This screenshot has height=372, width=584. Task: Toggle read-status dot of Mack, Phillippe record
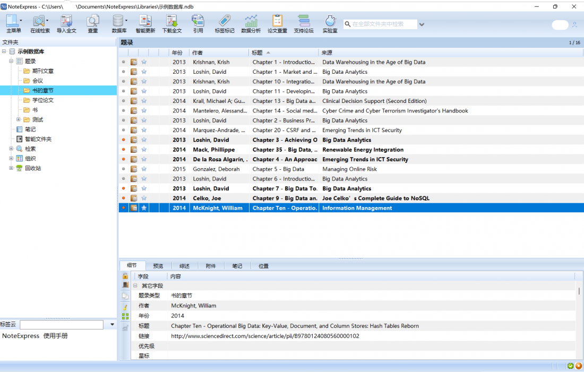(124, 150)
